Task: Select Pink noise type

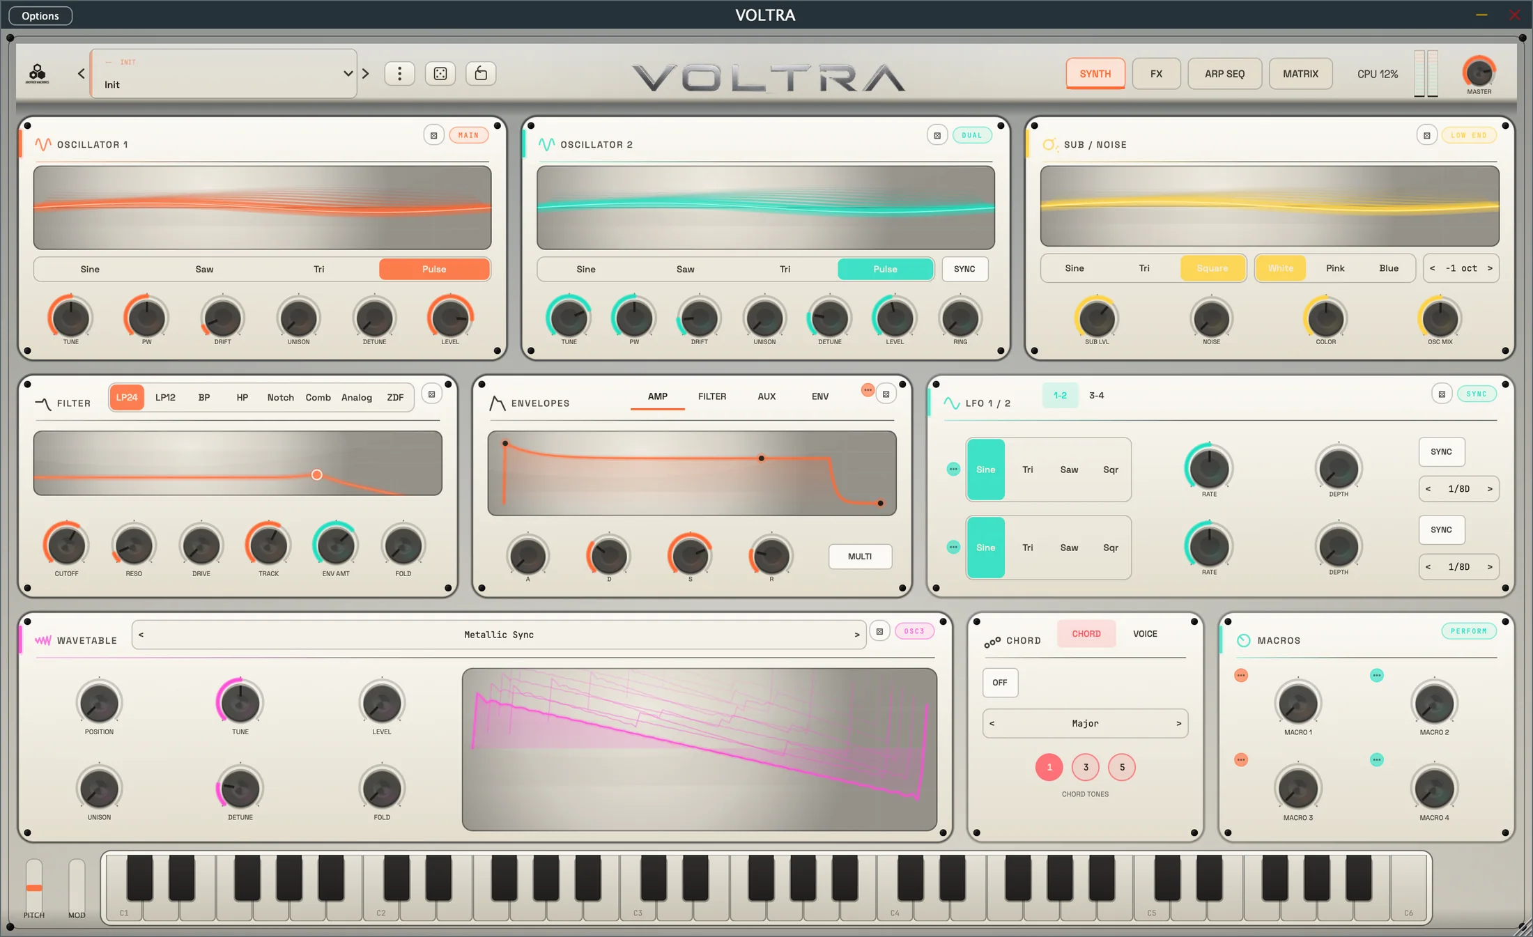Action: [1335, 268]
